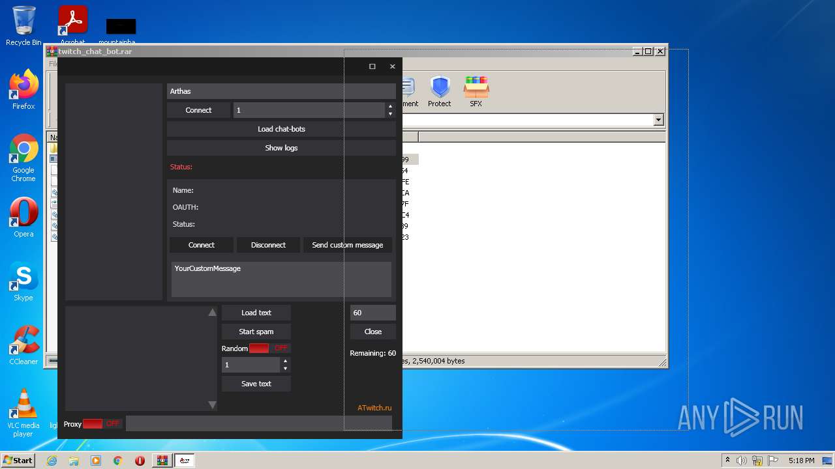Click Load text button

click(256, 313)
